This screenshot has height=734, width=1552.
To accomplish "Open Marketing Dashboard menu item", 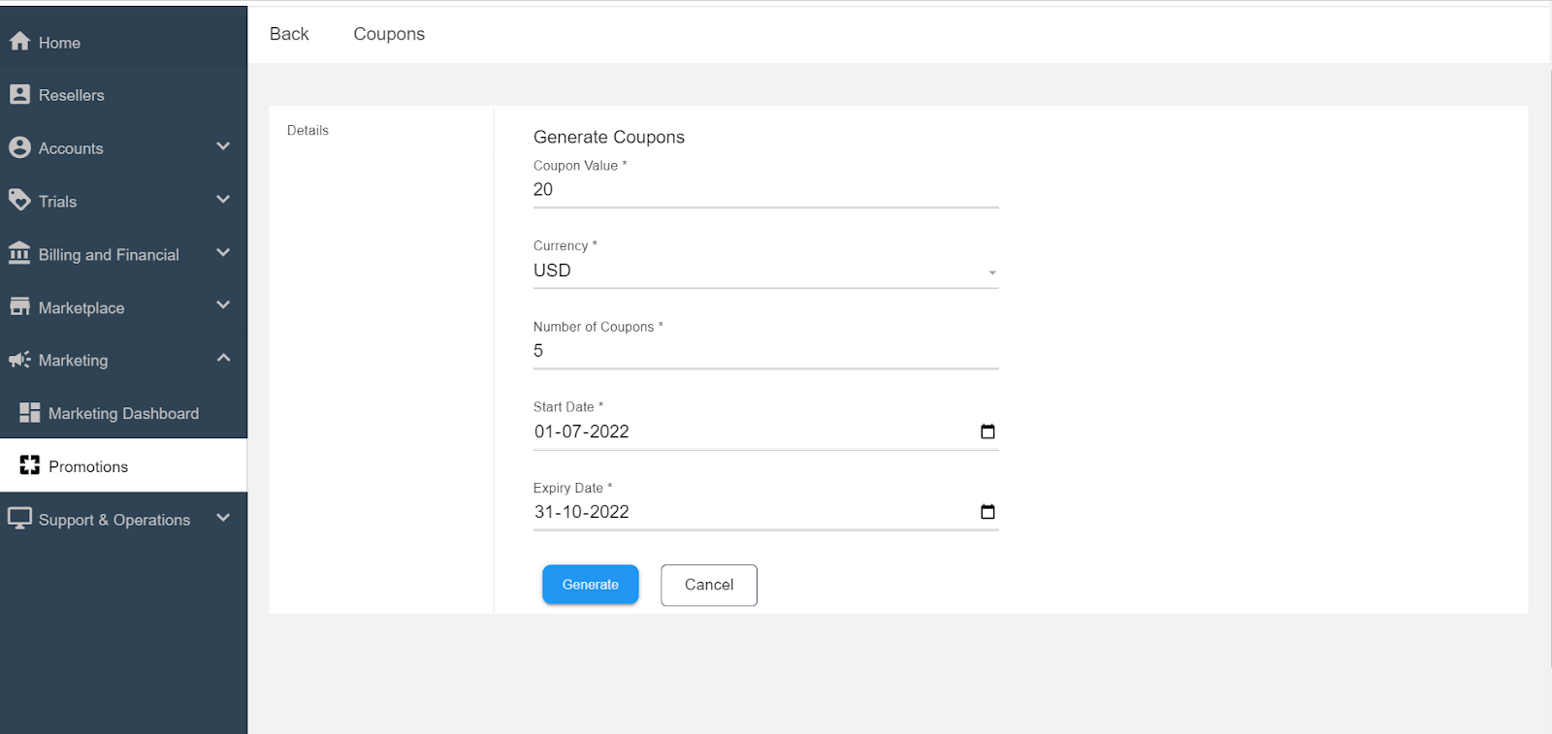I will (x=123, y=413).
